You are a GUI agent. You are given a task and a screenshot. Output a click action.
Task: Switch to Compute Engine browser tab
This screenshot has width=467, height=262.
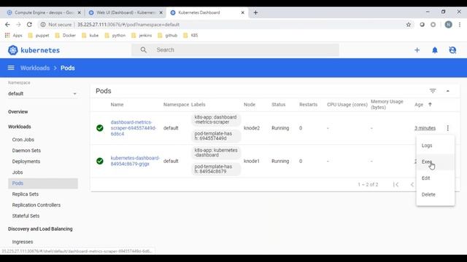pyautogui.click(x=44, y=12)
